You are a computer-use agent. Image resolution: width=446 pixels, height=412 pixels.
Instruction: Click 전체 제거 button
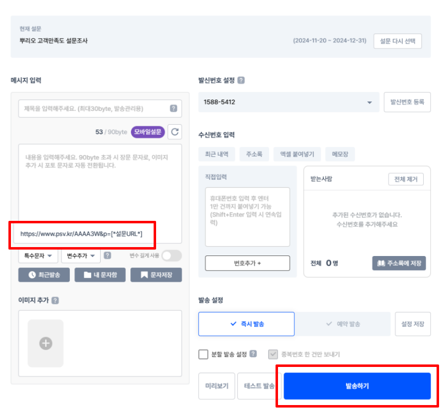click(x=405, y=179)
